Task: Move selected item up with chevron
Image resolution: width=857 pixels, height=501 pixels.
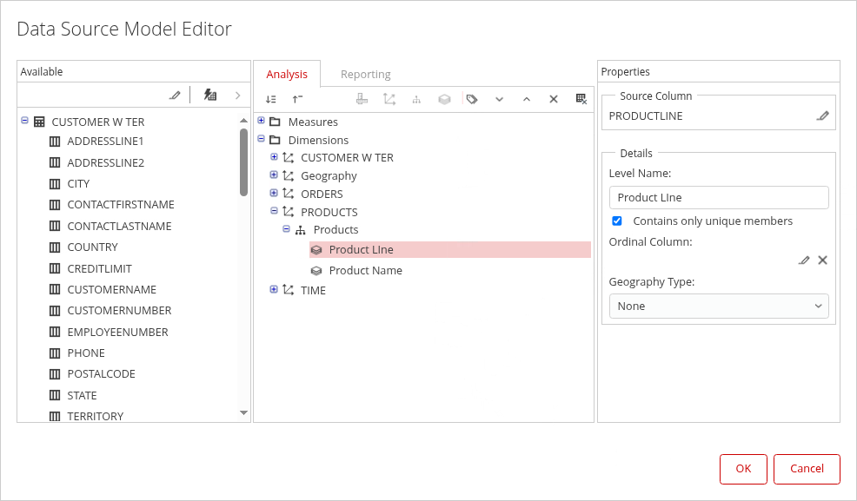Action: 526,99
